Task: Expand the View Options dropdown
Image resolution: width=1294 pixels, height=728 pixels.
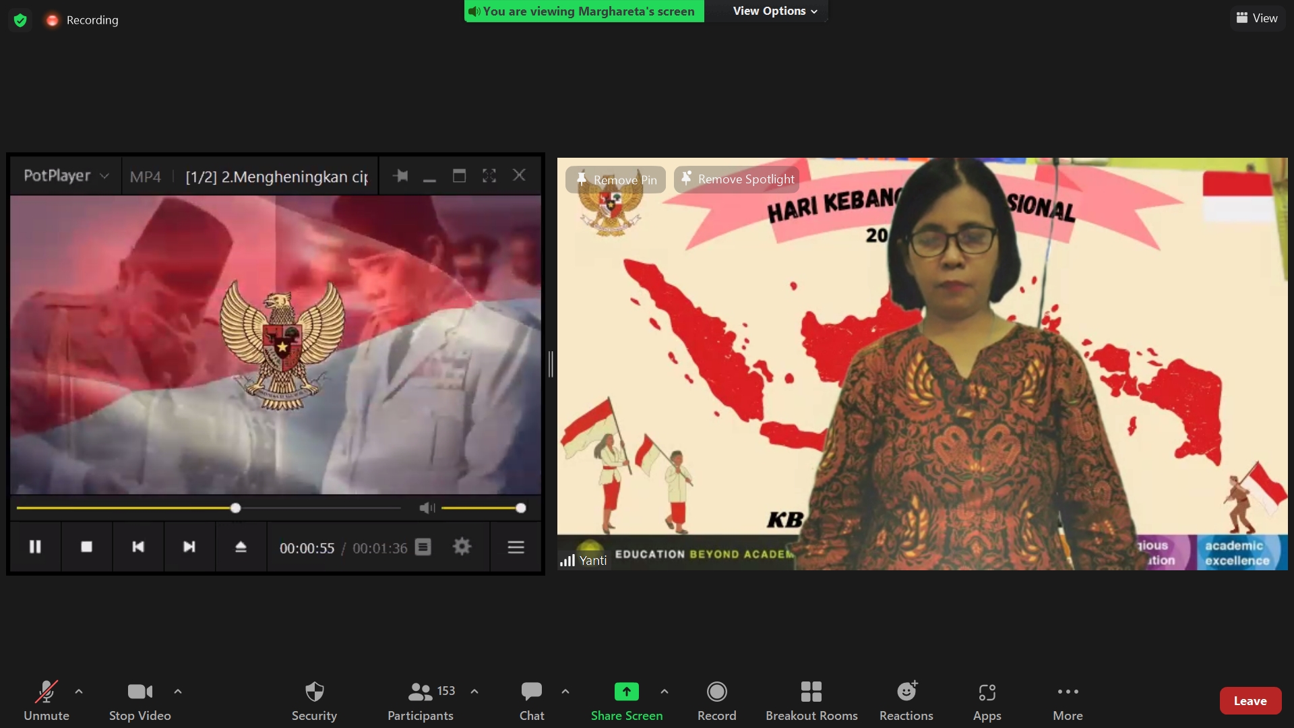Action: pyautogui.click(x=774, y=11)
